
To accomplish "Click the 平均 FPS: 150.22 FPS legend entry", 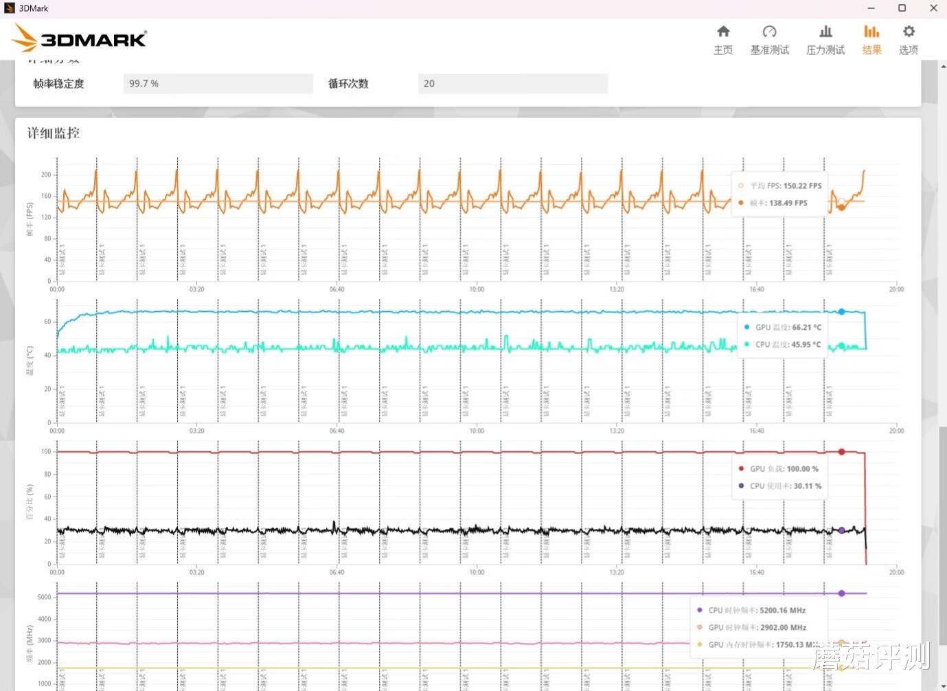I will [x=780, y=185].
